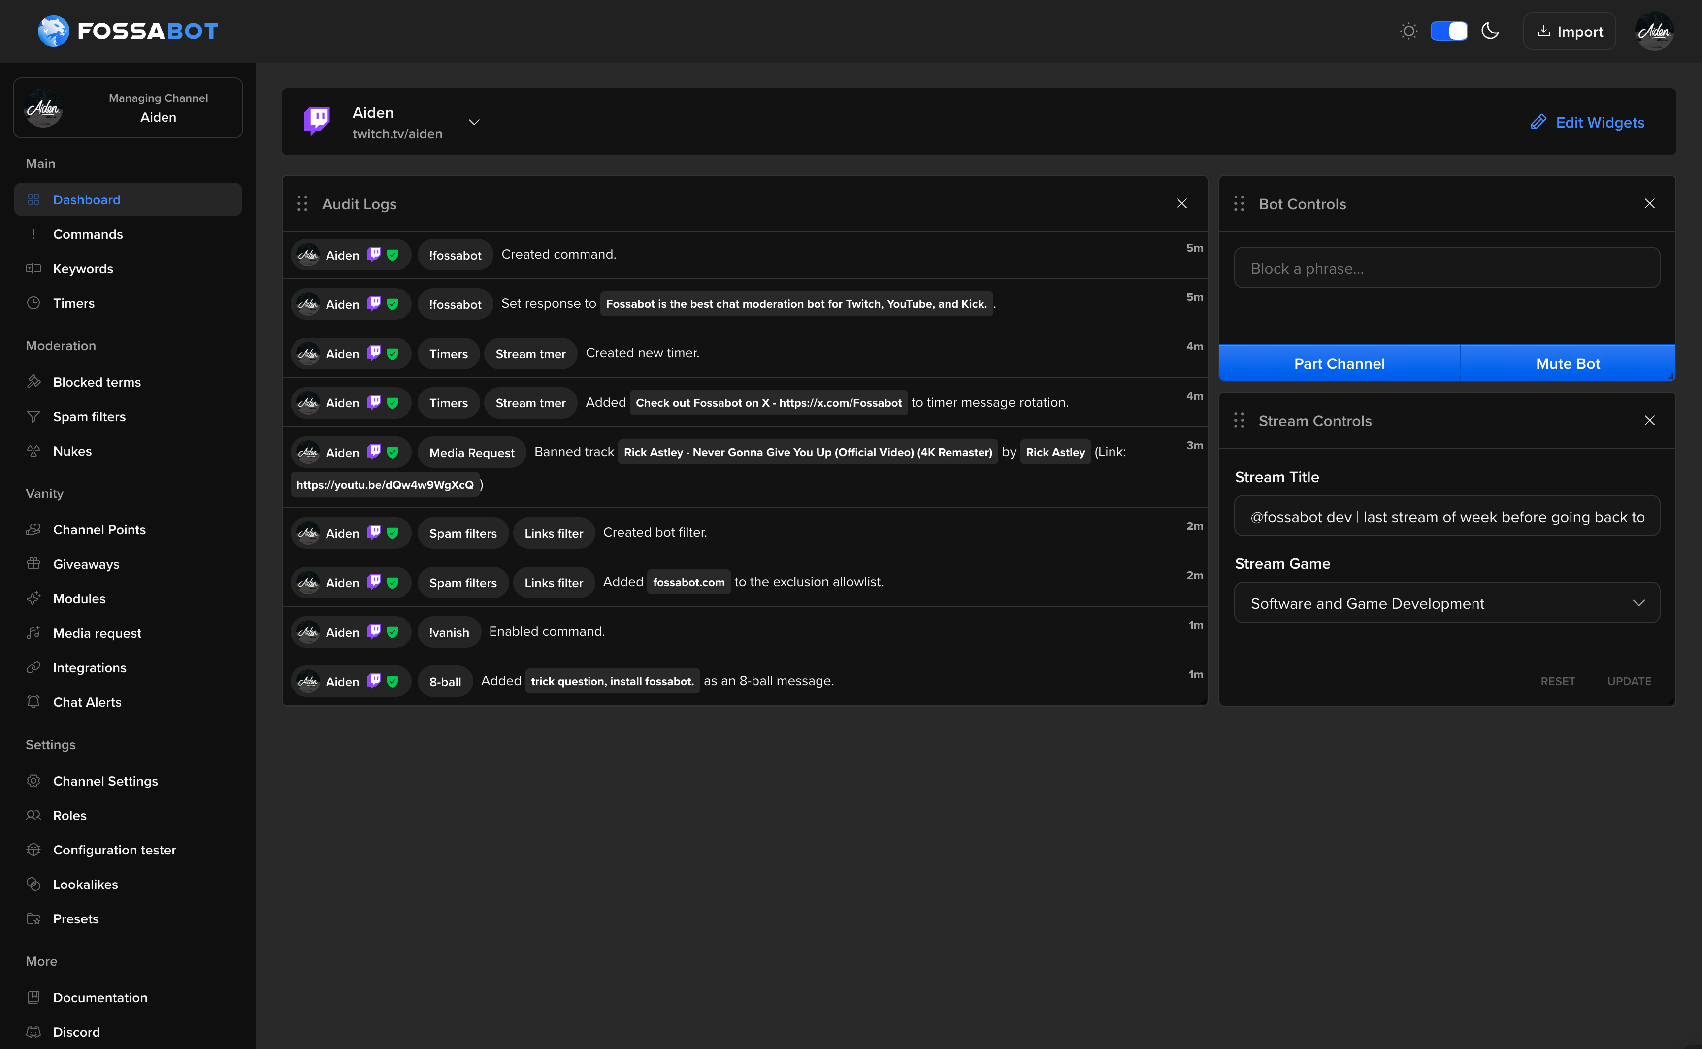Click the Presets folder icon

(33, 918)
